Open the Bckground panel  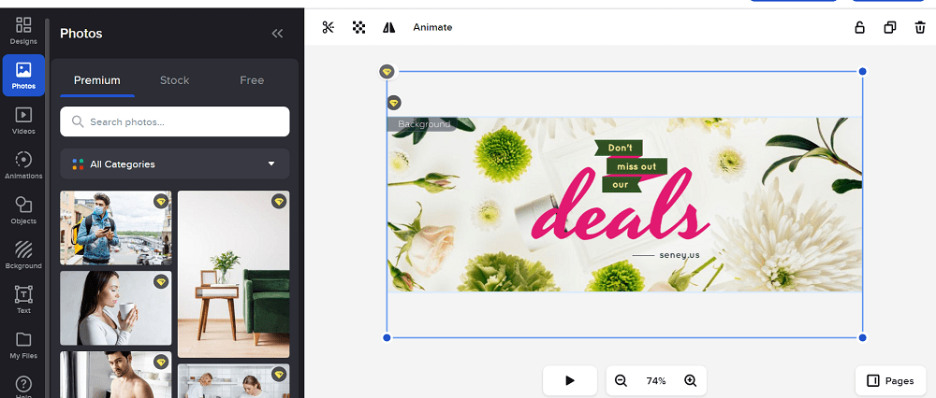tap(23, 255)
